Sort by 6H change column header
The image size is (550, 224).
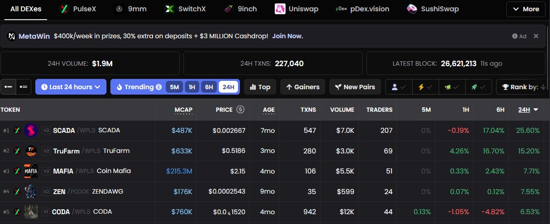point(500,110)
